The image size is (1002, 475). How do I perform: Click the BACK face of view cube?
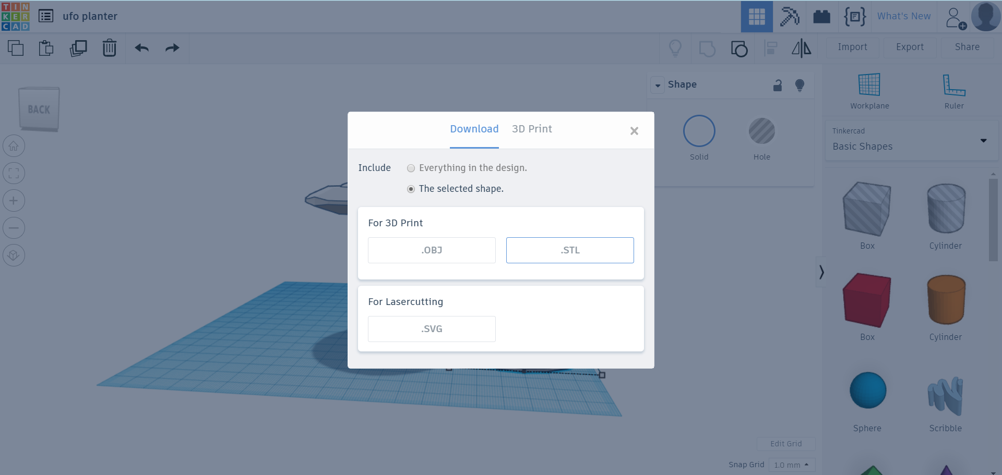click(39, 109)
